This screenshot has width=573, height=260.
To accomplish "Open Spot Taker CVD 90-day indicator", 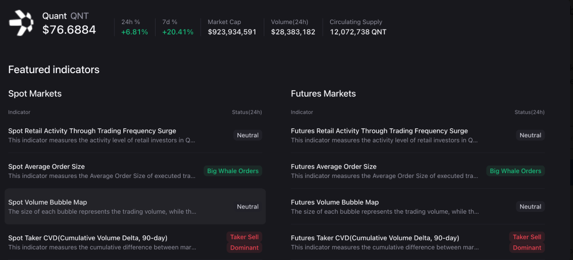I will [87, 238].
